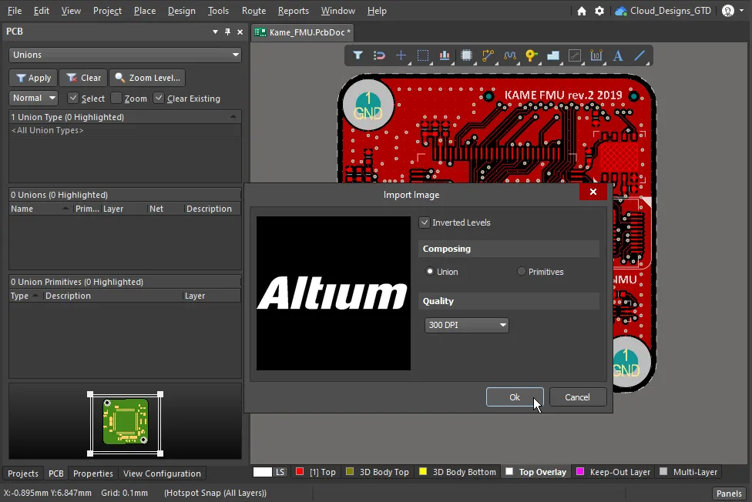The width and height of the screenshot is (752, 502).
Task: Select the rectangular selection tool icon
Action: pyautogui.click(x=423, y=55)
